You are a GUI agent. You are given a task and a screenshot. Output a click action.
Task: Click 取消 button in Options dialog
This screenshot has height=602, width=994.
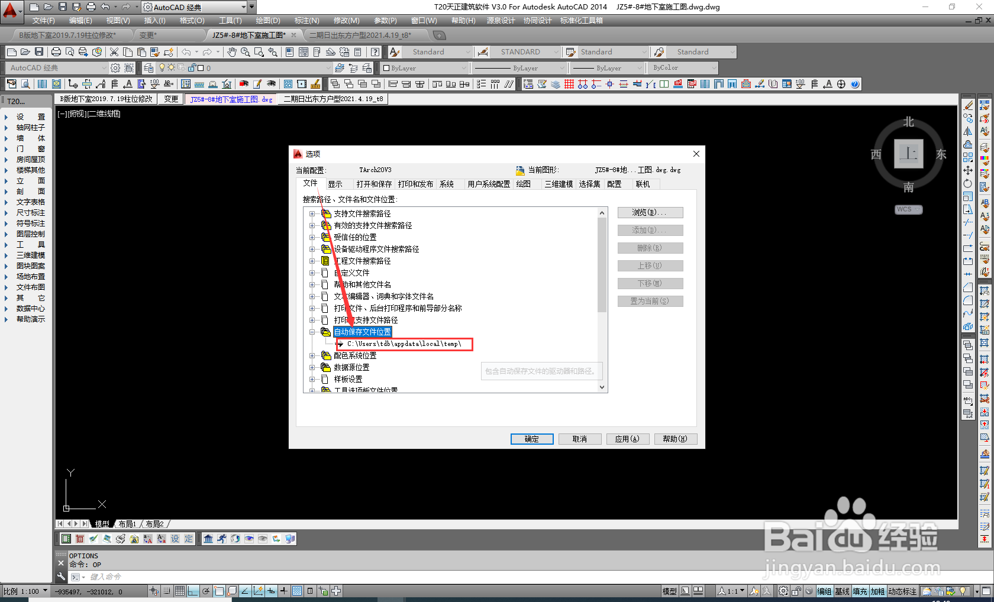click(x=580, y=439)
